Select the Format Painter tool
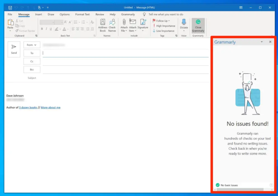The image size is (278, 196). (x=25, y=31)
